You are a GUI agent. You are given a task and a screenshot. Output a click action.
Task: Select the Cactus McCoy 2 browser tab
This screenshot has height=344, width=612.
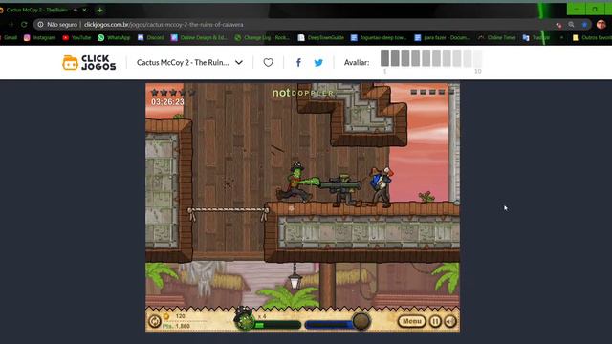(37, 10)
